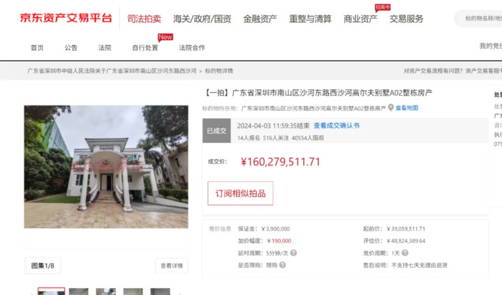This screenshot has width=502, height=295.
Task: Open the 法院合作 menu item
Action: (x=192, y=47)
